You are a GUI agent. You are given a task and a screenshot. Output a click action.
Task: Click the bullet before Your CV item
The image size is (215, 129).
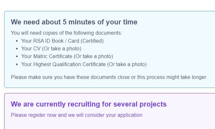(17, 49)
